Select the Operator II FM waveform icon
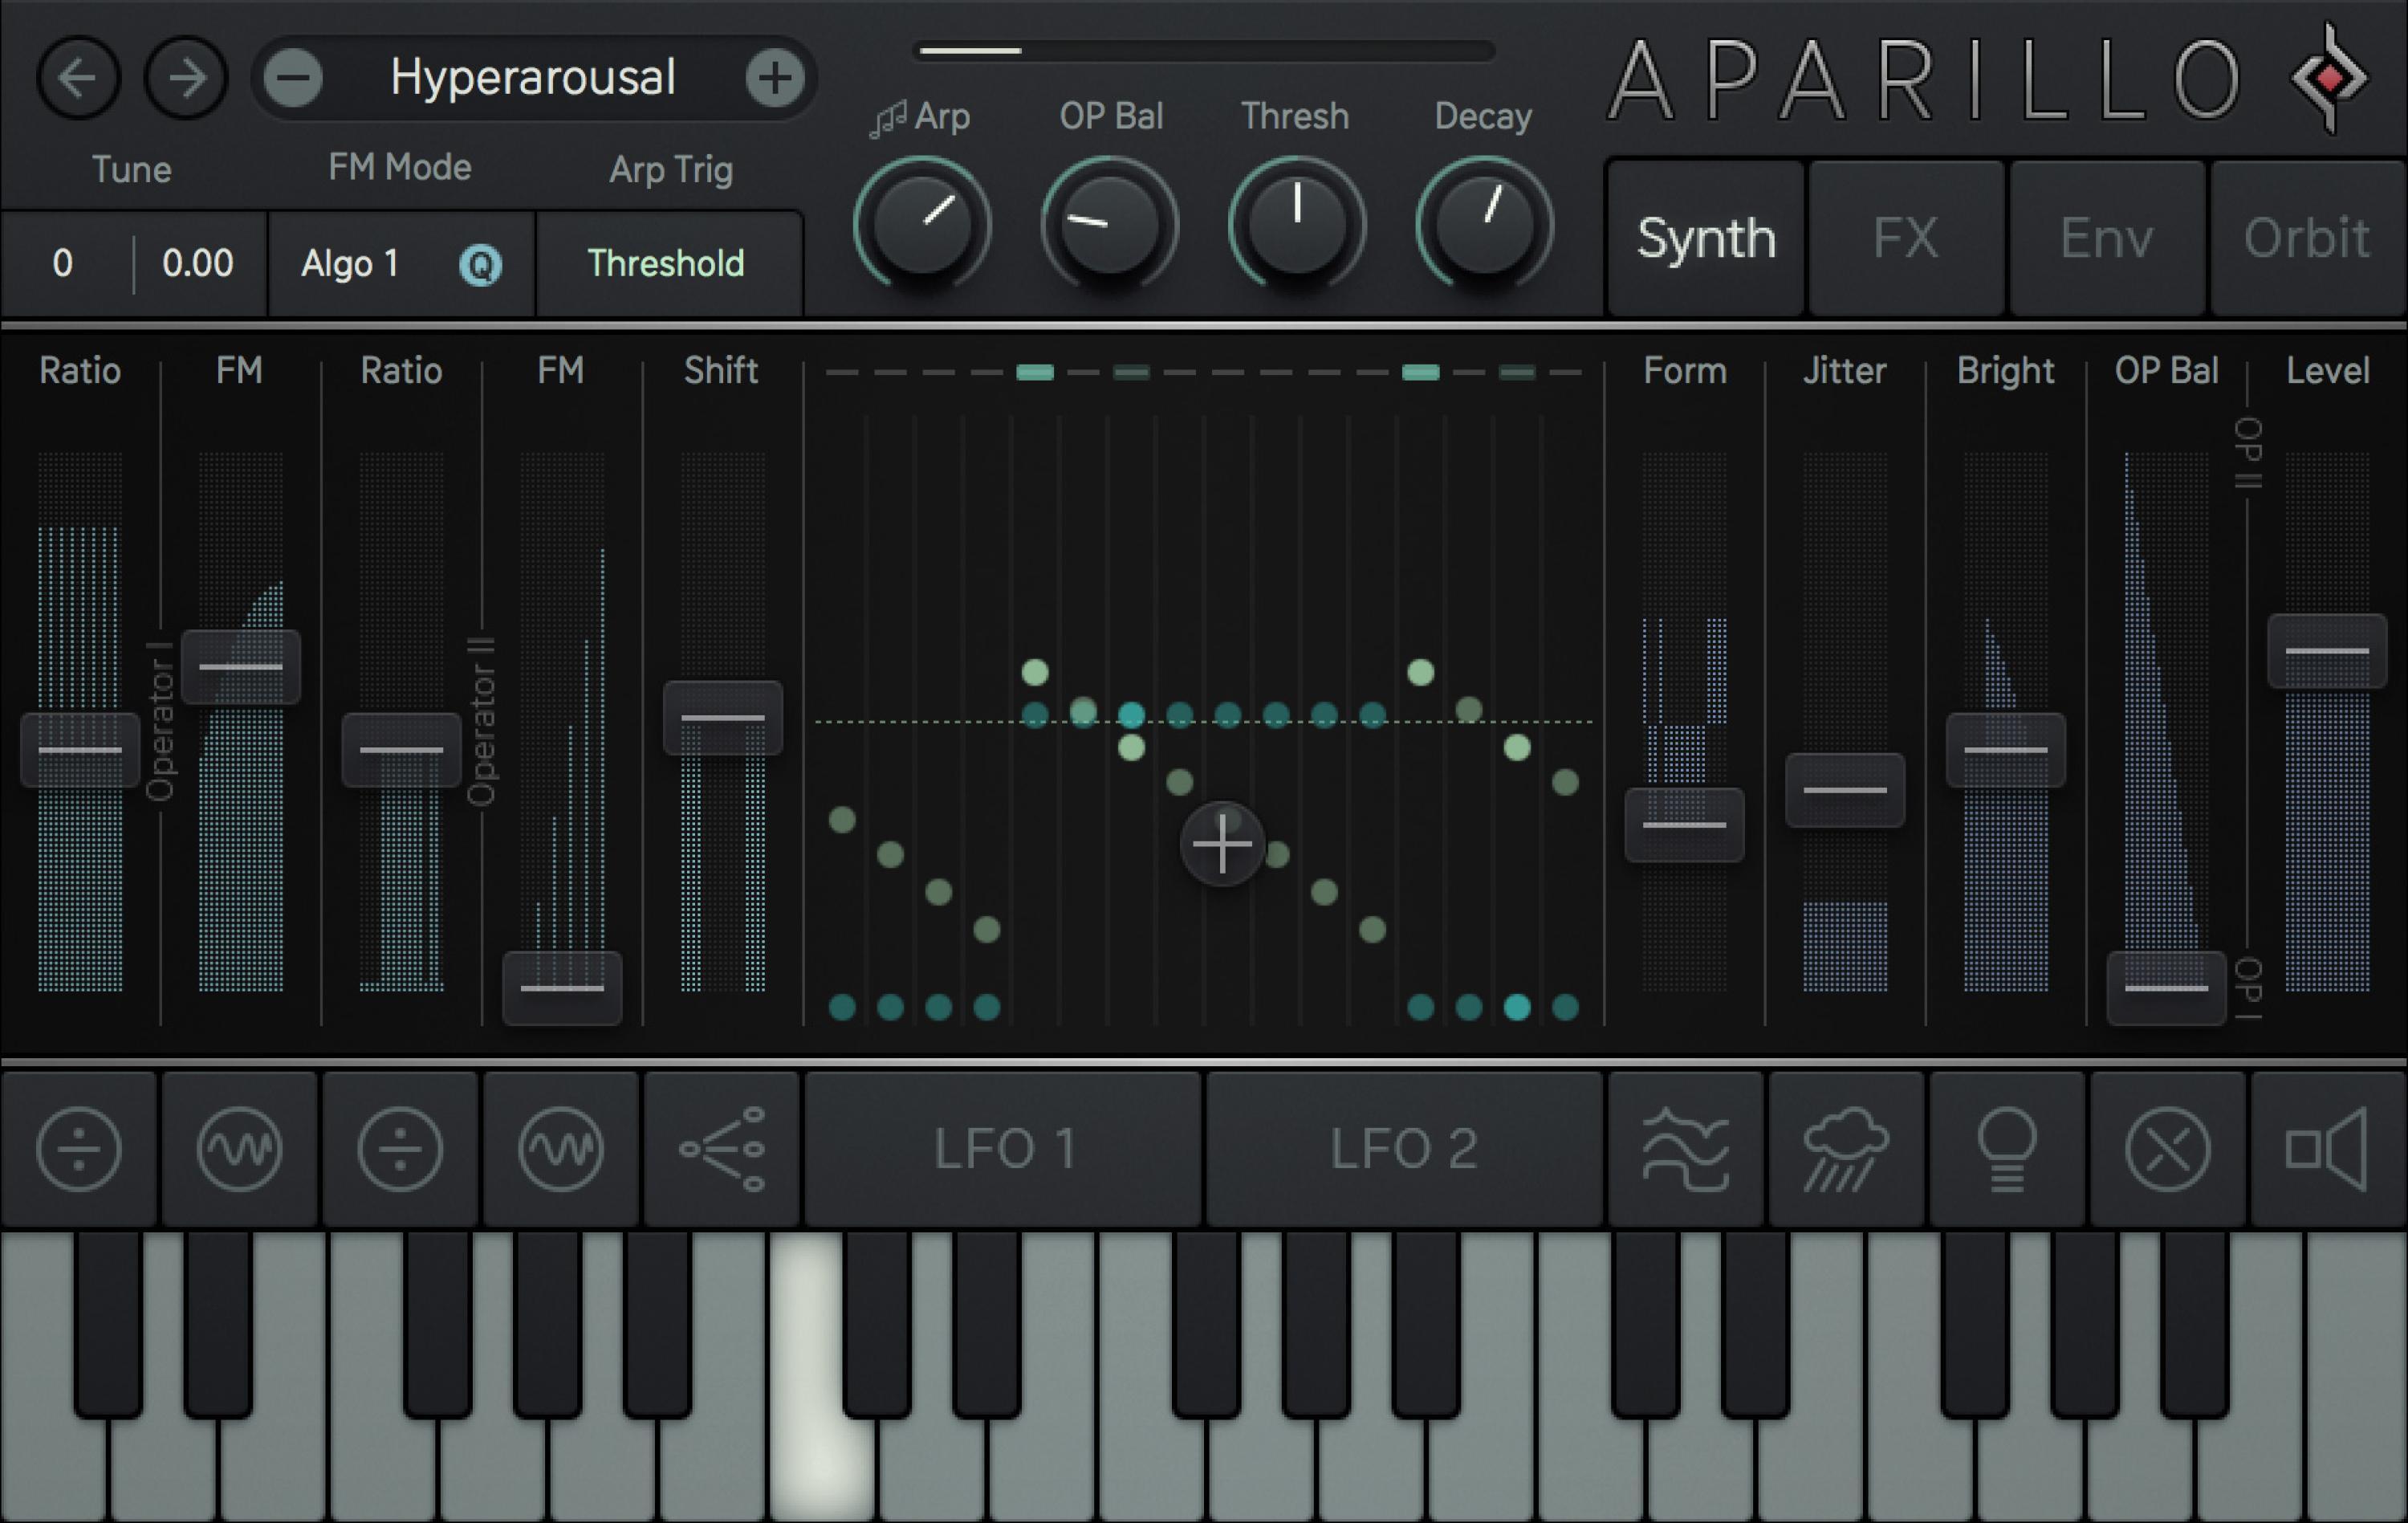The width and height of the screenshot is (2408, 1523). coord(560,1148)
